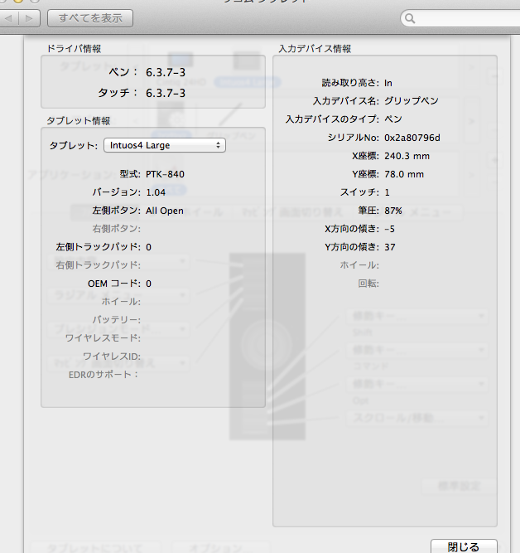Select the pen driver version 6.3.7-3 next to ペン
Viewport: 520px width, 553px height.
pos(166,72)
